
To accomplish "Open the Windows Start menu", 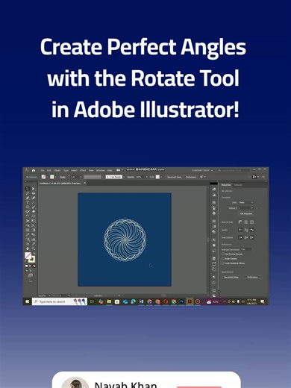I will pyautogui.click(x=28, y=301).
